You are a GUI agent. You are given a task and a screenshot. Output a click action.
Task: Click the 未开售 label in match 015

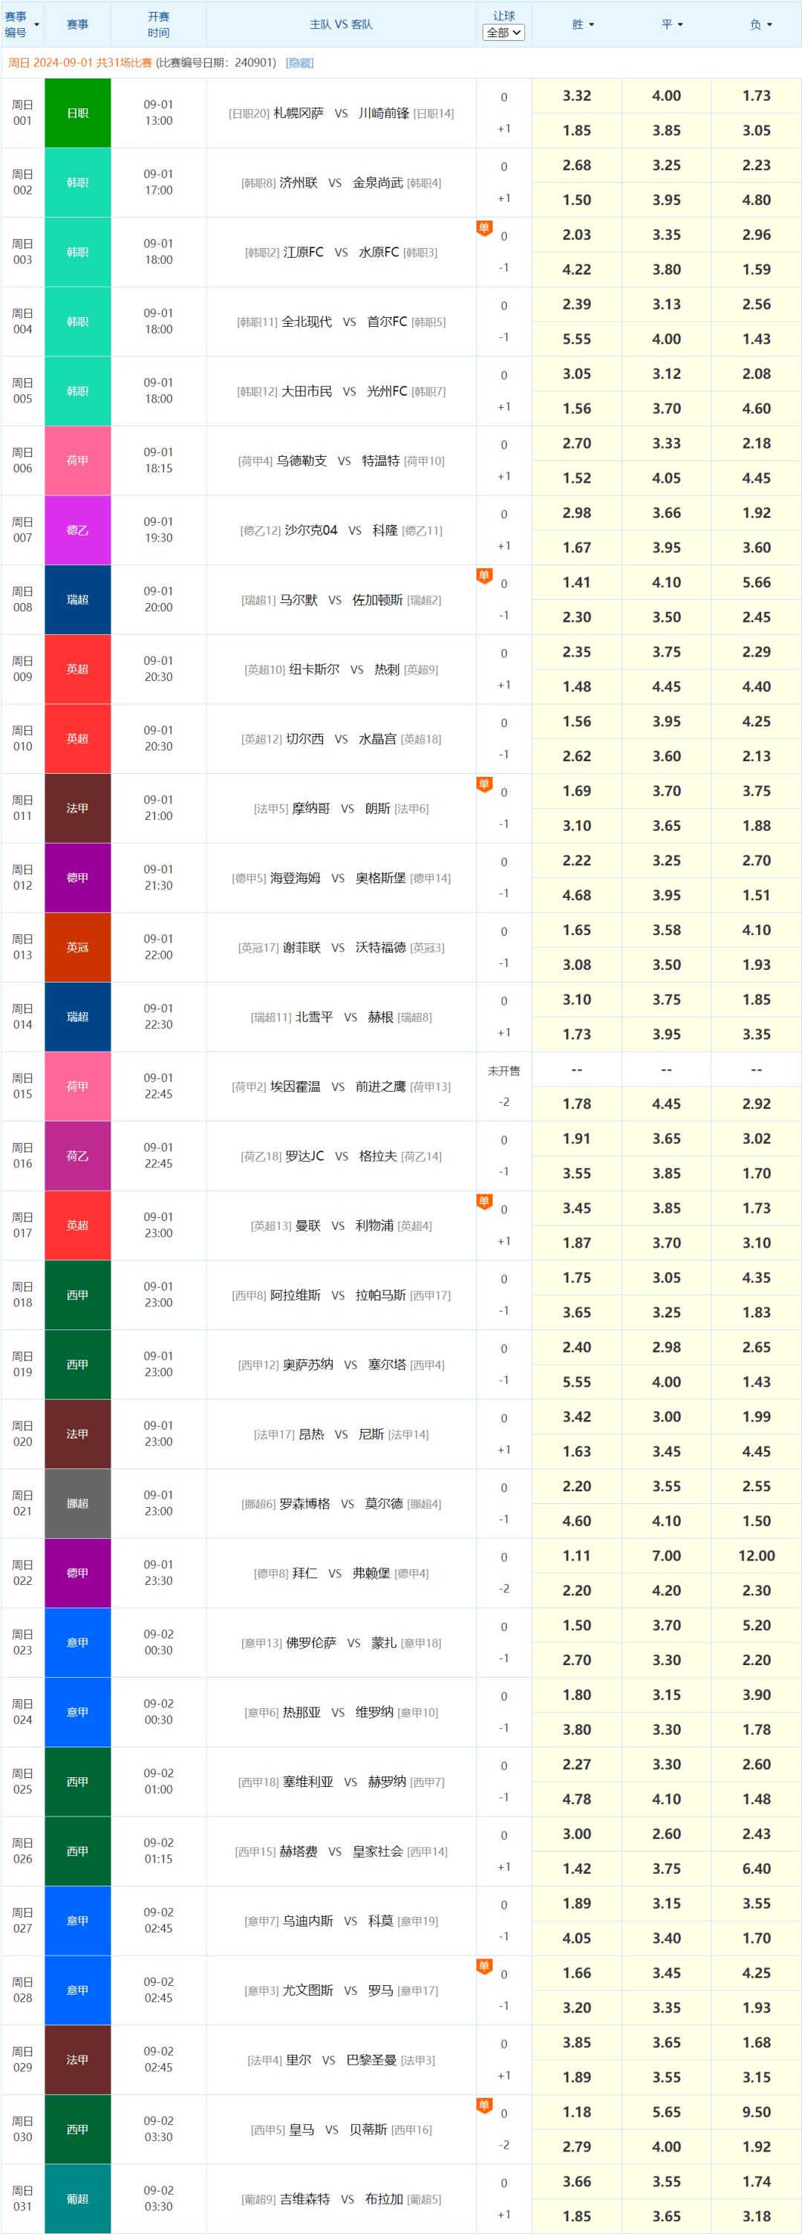(x=503, y=1071)
